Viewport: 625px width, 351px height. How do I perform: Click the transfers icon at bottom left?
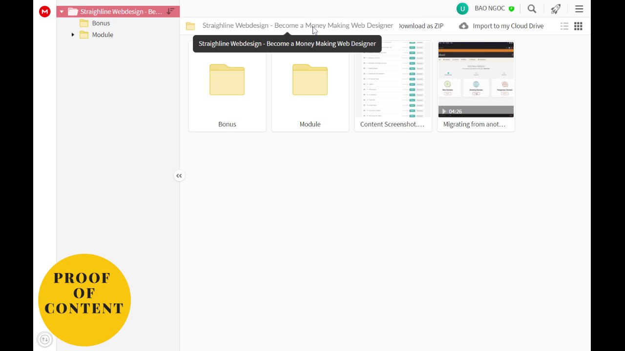pyautogui.click(x=44, y=340)
